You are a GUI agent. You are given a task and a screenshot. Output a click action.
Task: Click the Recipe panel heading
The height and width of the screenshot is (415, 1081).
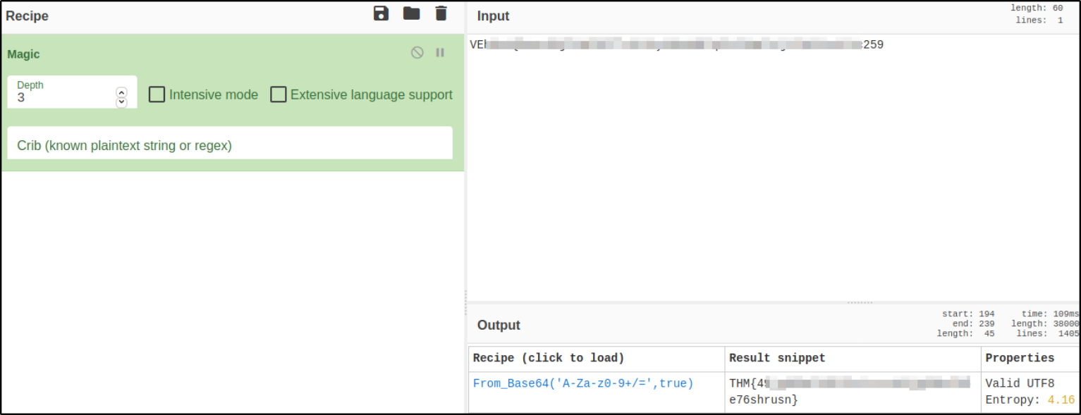(28, 16)
